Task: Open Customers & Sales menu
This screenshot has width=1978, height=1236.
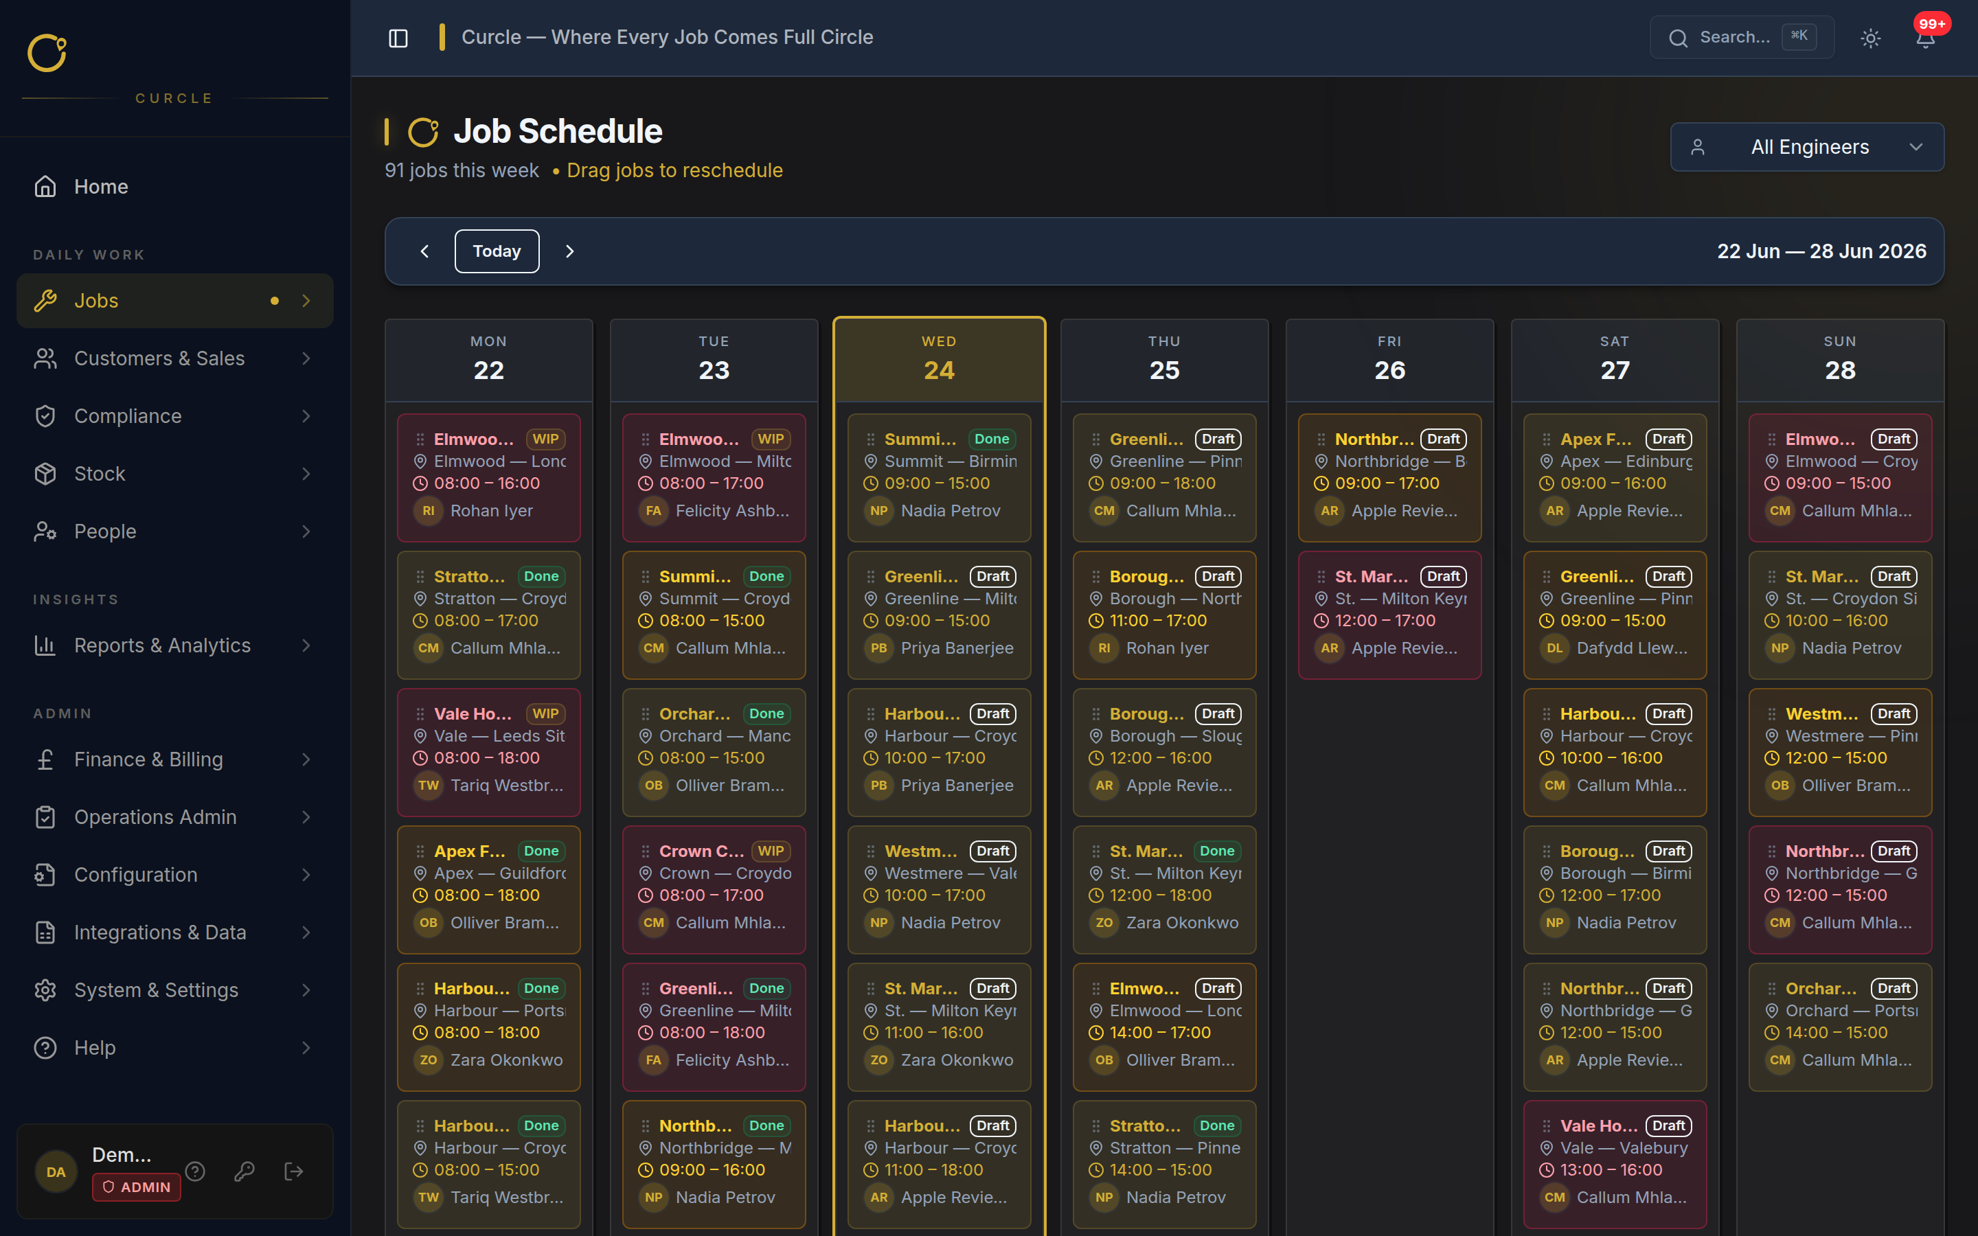Action: [175, 358]
